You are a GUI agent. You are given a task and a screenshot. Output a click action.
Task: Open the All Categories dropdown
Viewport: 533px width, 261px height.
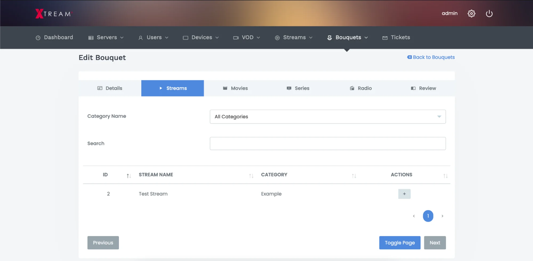point(328,117)
